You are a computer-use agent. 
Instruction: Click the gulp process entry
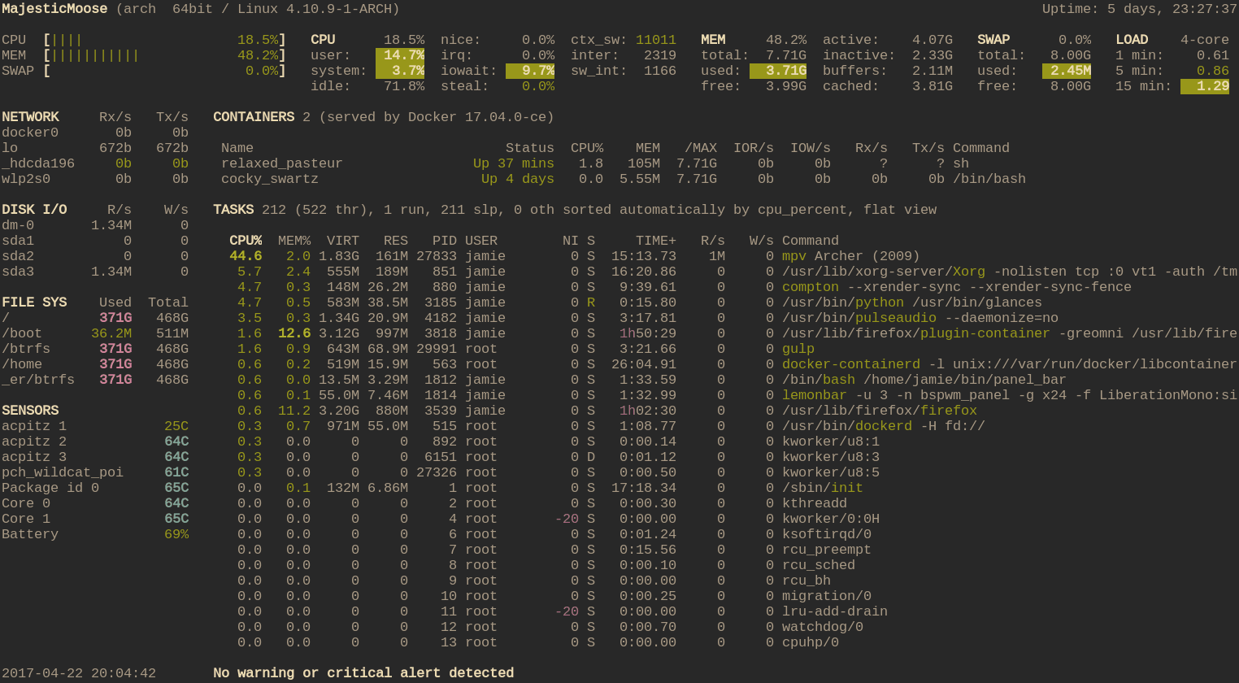pos(798,349)
